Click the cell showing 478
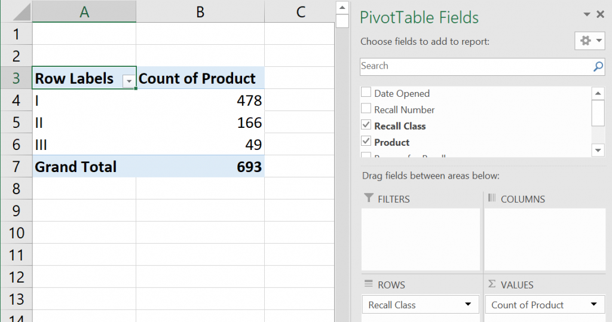The height and width of the screenshot is (322, 612). pos(200,100)
